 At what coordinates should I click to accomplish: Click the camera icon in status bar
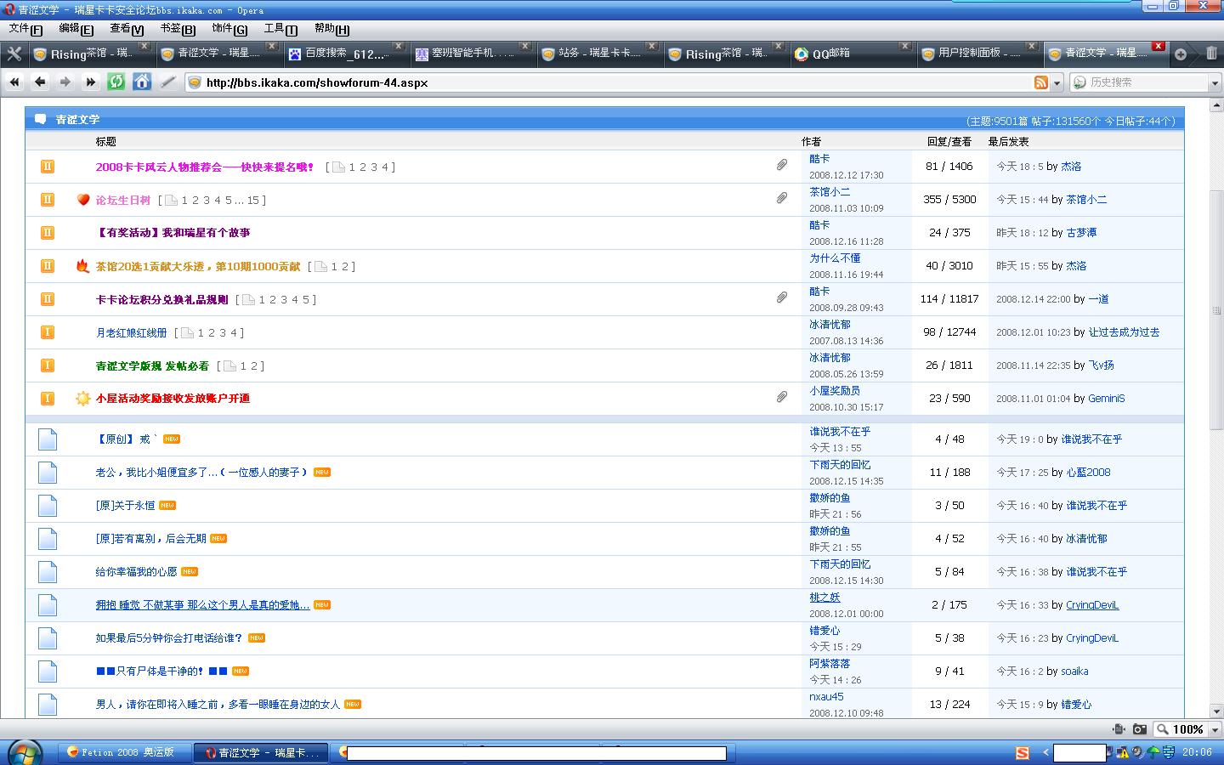tap(1140, 729)
